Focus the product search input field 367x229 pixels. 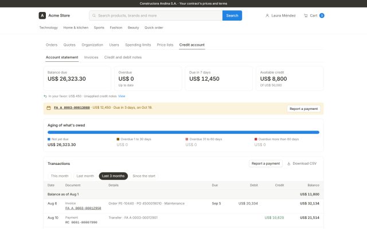coord(156,15)
